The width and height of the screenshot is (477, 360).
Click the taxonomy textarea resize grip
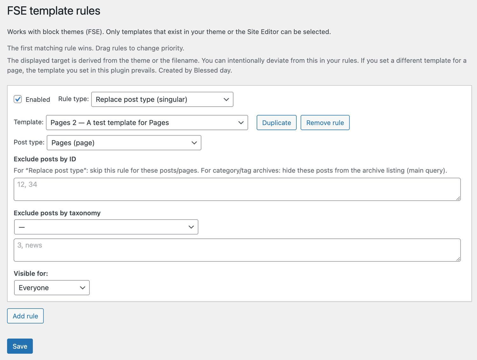pyautogui.click(x=458, y=259)
